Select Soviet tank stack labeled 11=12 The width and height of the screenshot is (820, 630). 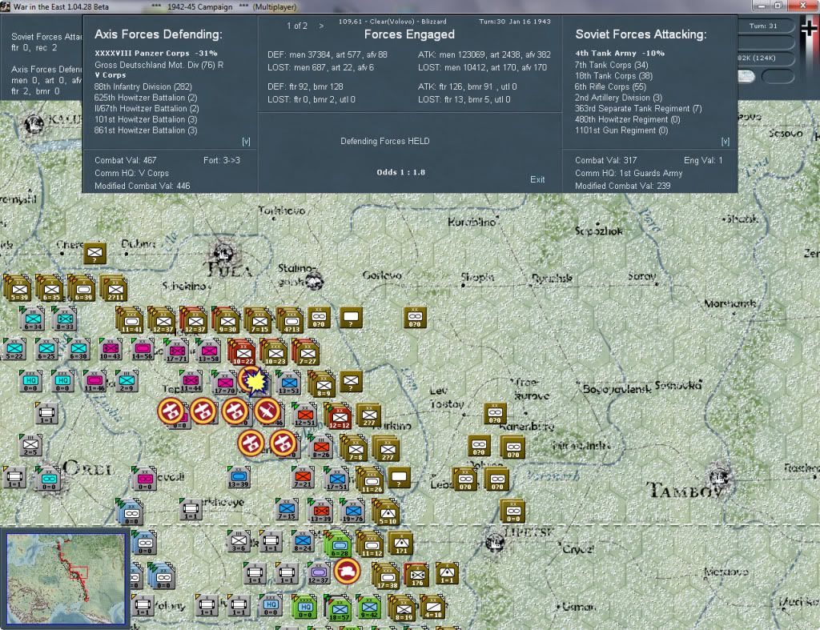[x=370, y=544]
